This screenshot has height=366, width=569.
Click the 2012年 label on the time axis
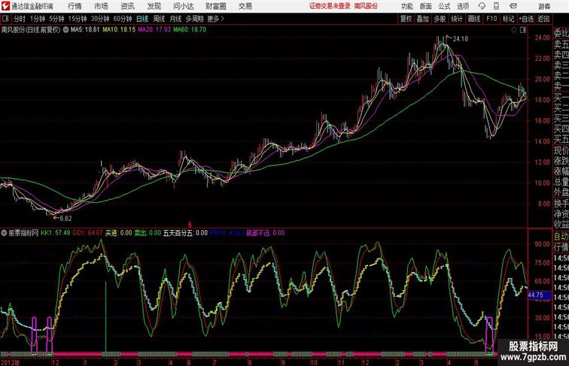tap(11, 362)
